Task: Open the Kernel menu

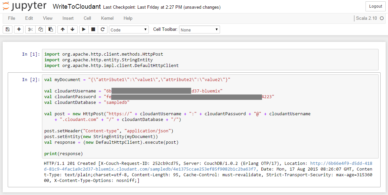Action: (x=107, y=18)
